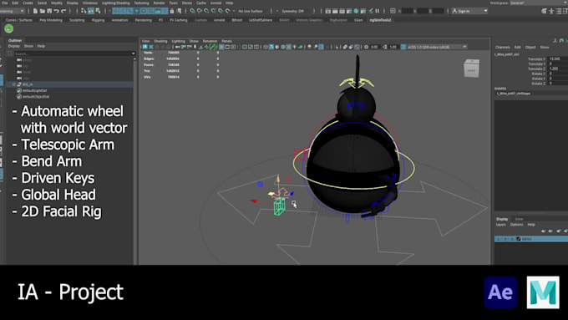Image resolution: width=568 pixels, height=320 pixels.
Task: Click the Translate X value field
Action: (x=557, y=58)
